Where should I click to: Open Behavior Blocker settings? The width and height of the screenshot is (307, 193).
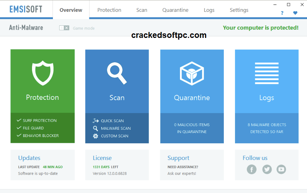tap(41, 136)
